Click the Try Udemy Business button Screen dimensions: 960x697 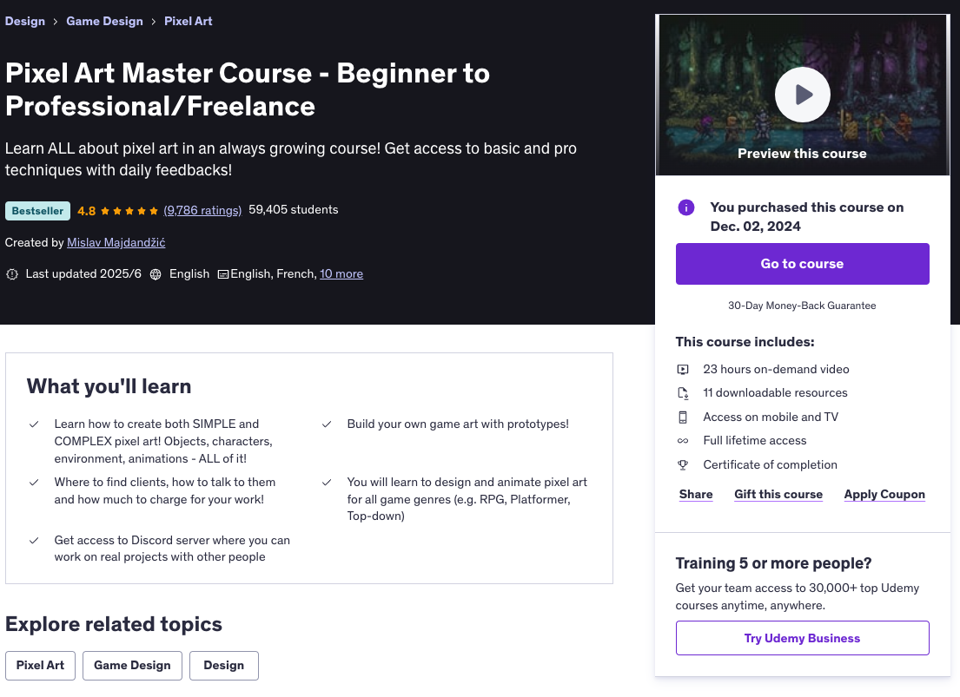pyautogui.click(x=802, y=638)
